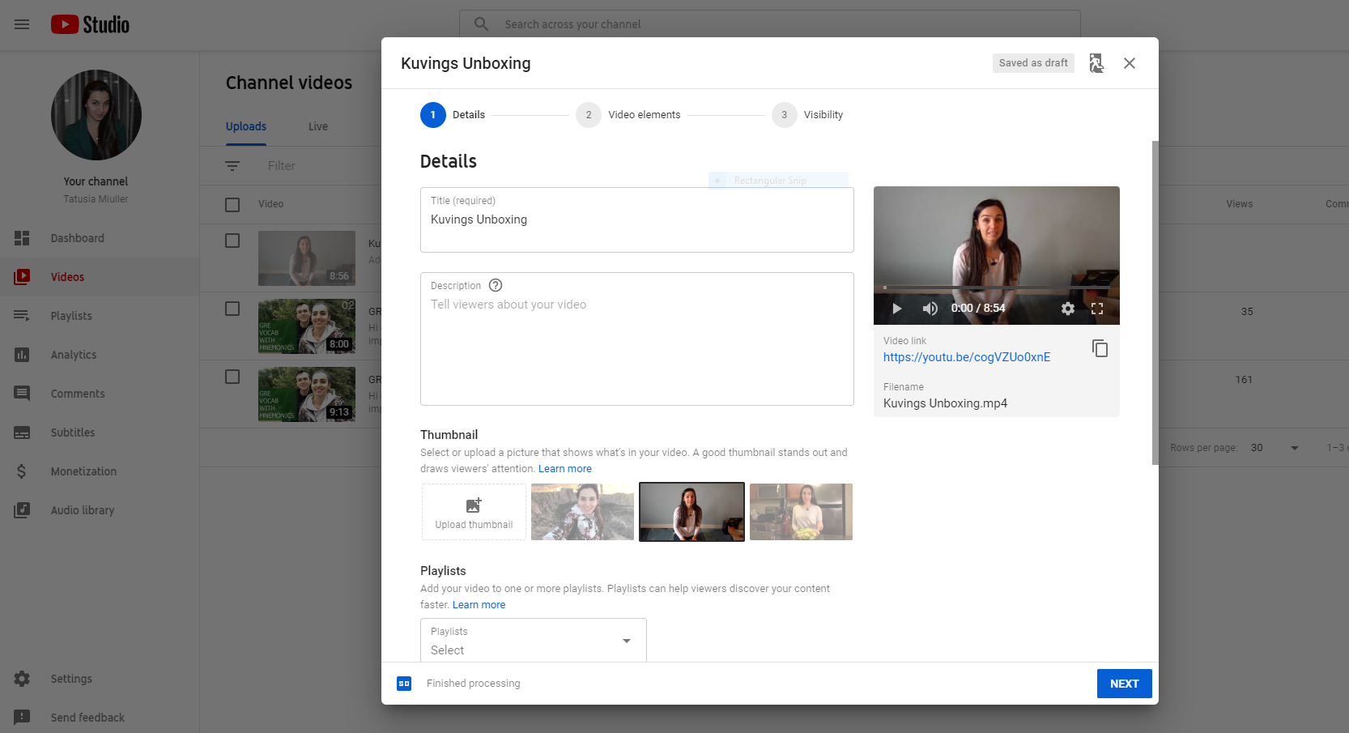This screenshot has height=733, width=1349.
Task: Click the Description help question-mark icon
Action: (x=496, y=285)
